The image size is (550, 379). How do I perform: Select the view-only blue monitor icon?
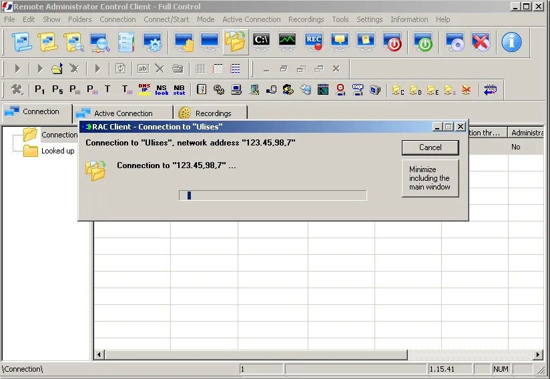(x=210, y=42)
